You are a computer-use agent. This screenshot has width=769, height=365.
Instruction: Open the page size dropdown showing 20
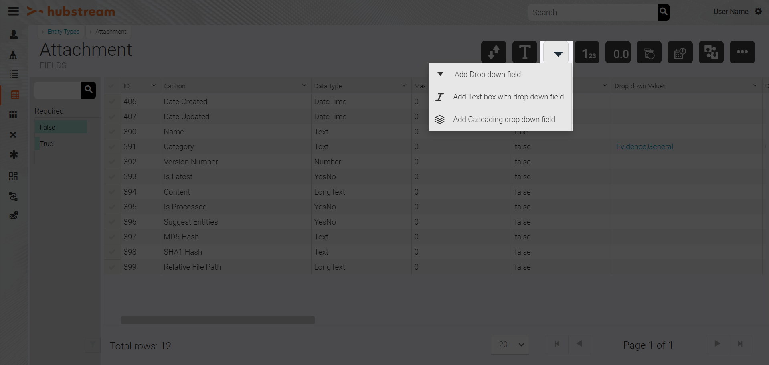click(x=510, y=345)
